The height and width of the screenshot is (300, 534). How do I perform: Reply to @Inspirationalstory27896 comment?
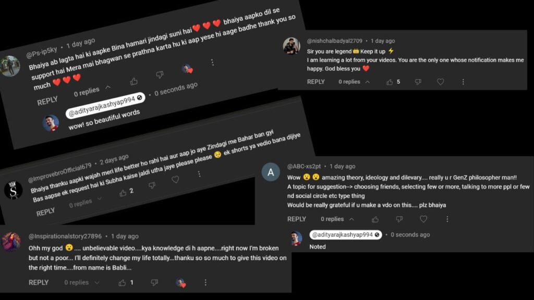[39, 283]
